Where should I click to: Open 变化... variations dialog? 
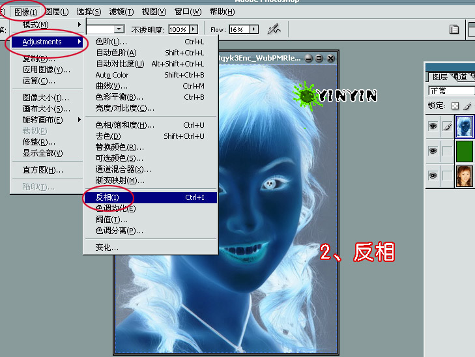point(151,248)
